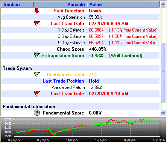Click the yellow flag beside Confidence Level
This screenshot has height=143, width=167.
tap(37, 74)
